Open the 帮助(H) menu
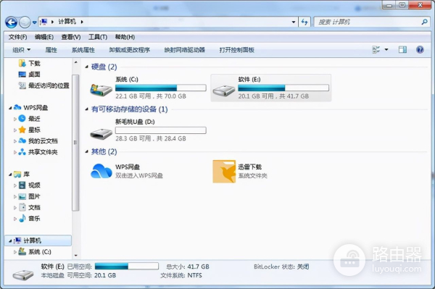This screenshot has width=435, height=289. pos(125,37)
